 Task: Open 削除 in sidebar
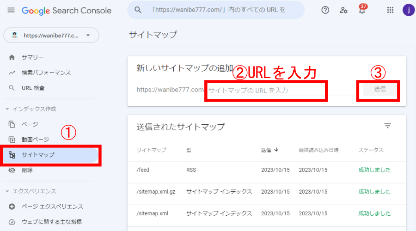(27, 170)
